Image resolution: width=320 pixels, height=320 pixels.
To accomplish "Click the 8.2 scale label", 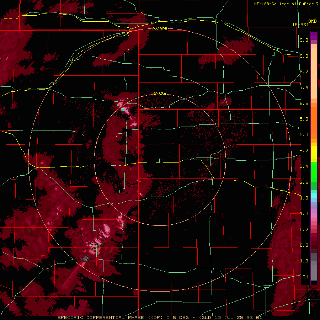I will click(304, 71).
